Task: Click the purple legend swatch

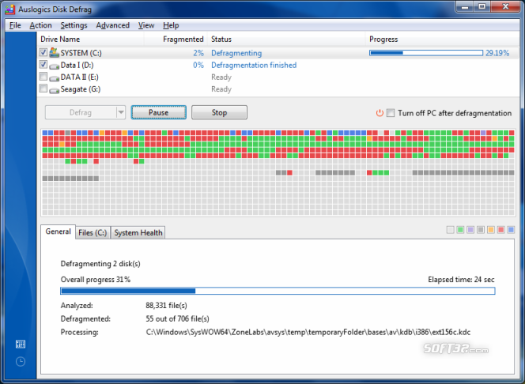Action: 470,230
